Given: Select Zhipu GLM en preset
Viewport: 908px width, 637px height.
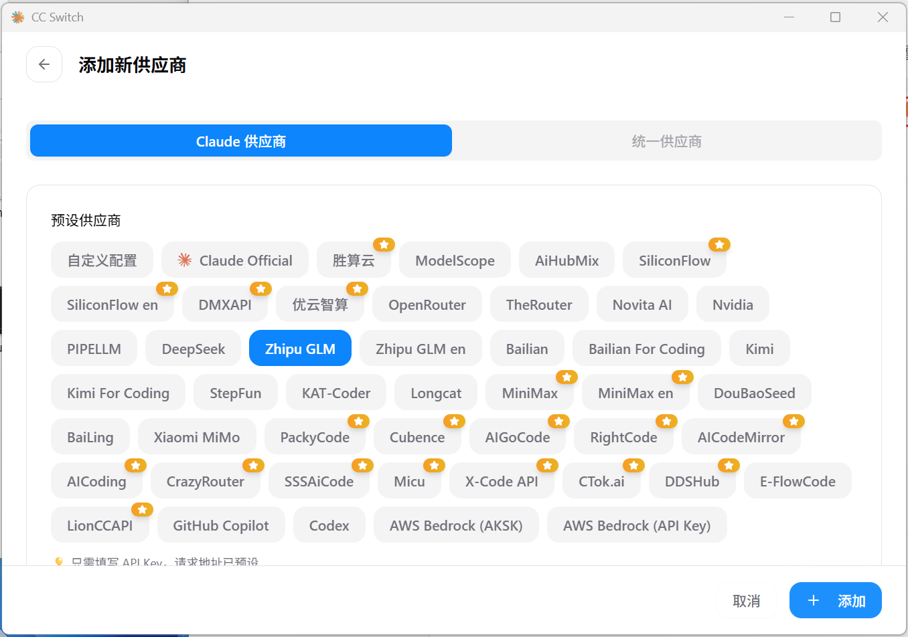Looking at the screenshot, I should [421, 348].
